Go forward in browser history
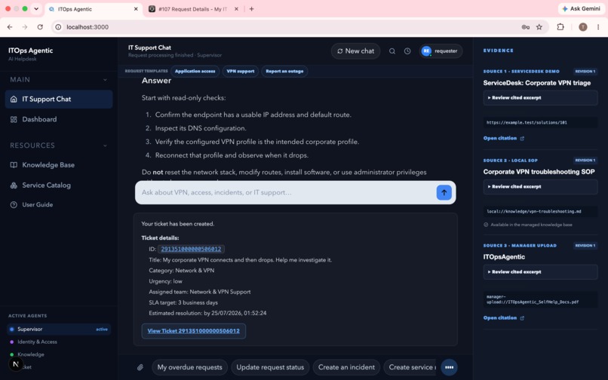 click(25, 26)
